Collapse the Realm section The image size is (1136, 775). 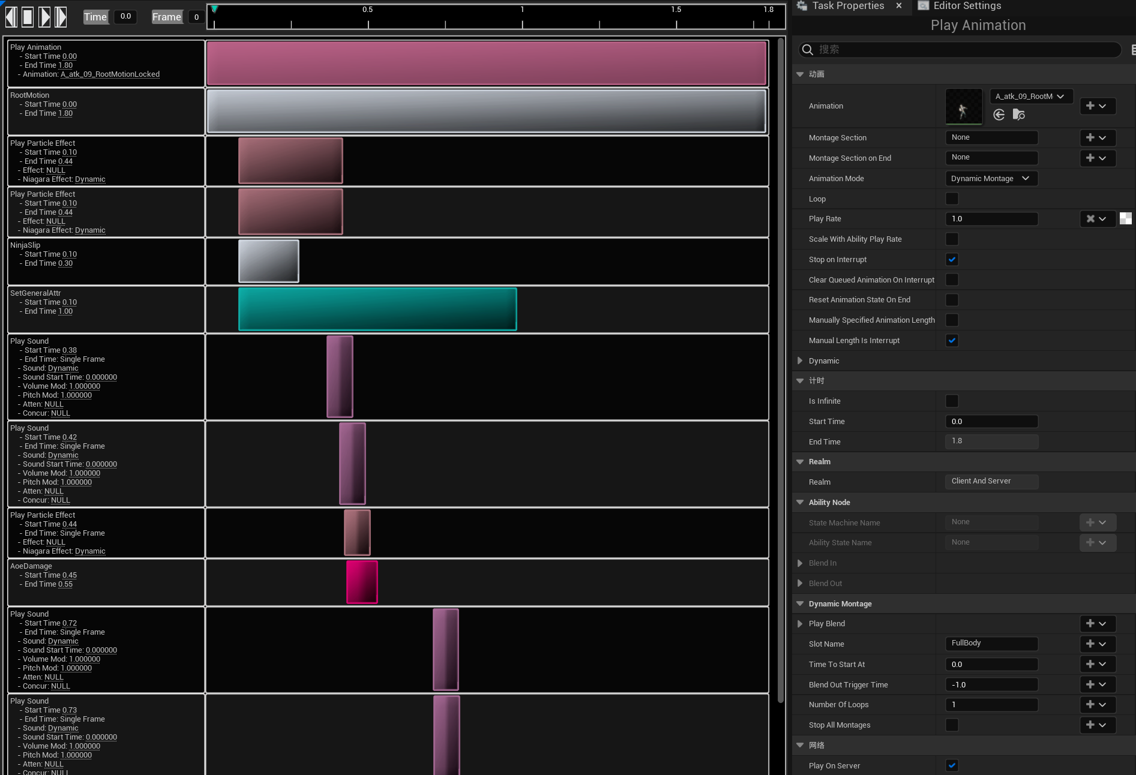click(800, 462)
